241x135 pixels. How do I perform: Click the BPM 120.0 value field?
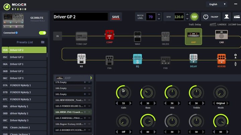point(179,17)
